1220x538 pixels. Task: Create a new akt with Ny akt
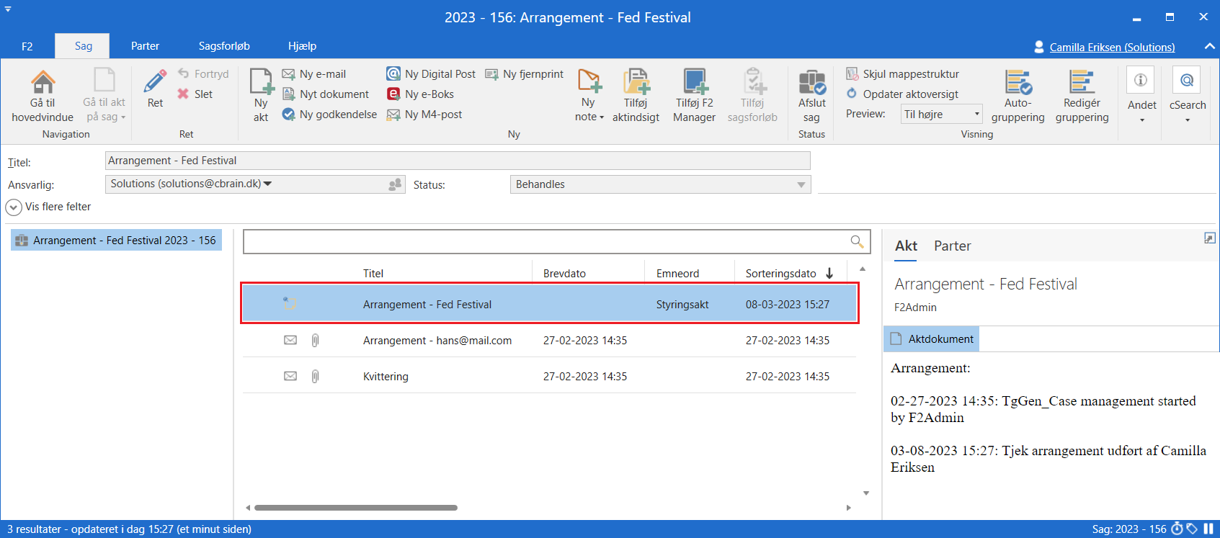[x=261, y=95]
